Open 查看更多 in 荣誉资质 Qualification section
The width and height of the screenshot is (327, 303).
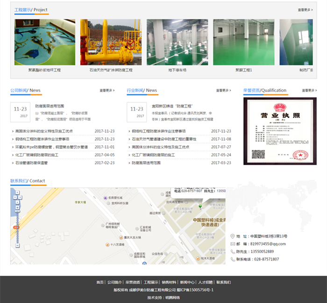pos(309,91)
